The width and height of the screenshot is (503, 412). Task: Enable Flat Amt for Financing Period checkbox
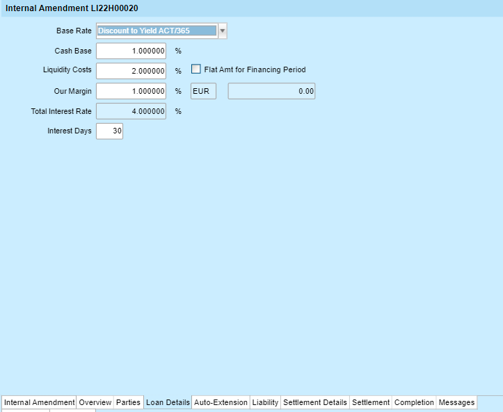195,69
